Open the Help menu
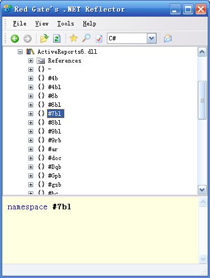The height and width of the screenshot is (278, 210). point(89,24)
